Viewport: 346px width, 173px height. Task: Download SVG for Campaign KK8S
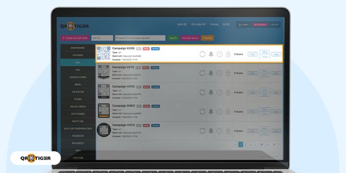click(265, 57)
